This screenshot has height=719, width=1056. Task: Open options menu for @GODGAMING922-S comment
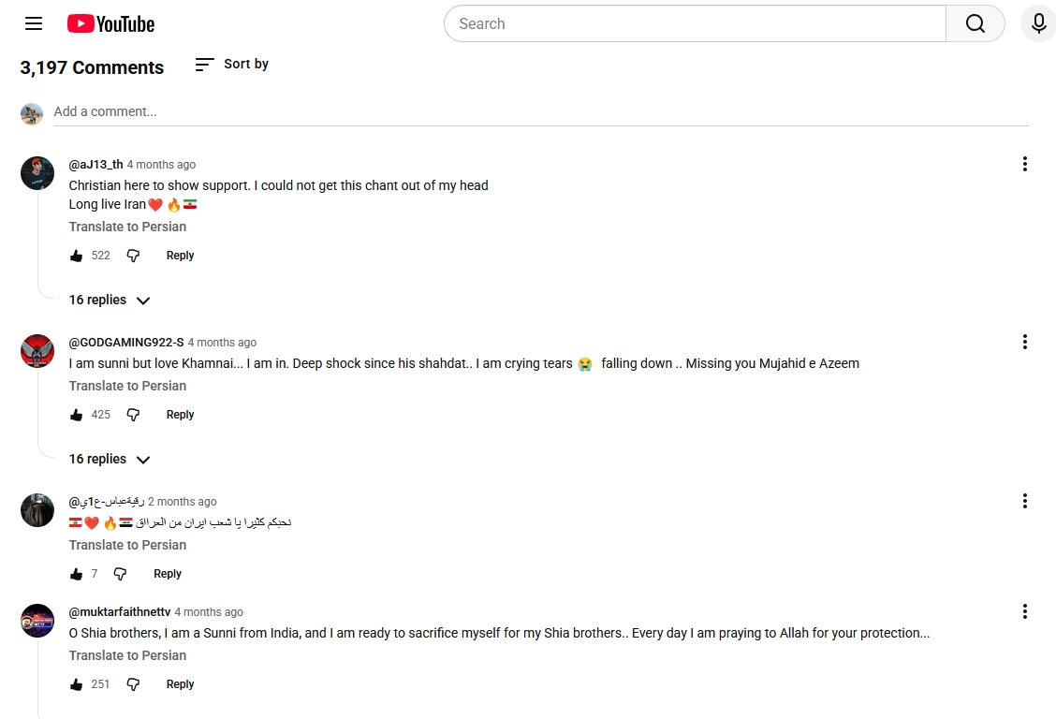[x=1024, y=342]
